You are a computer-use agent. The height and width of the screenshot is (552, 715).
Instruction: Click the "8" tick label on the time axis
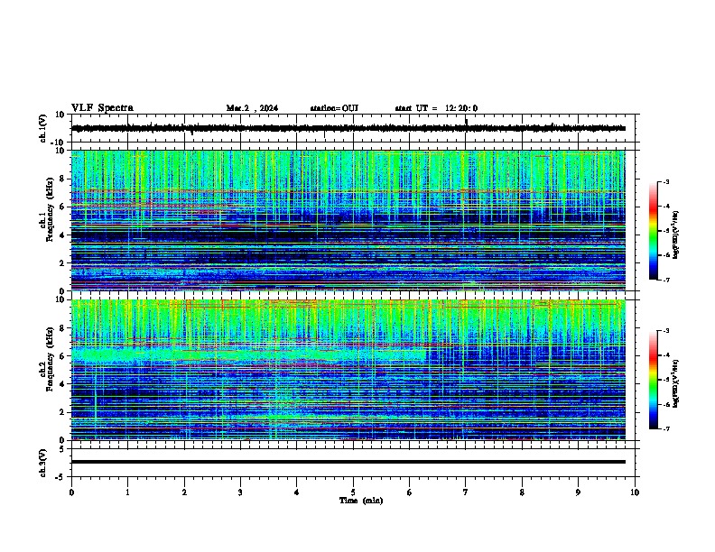522,492
